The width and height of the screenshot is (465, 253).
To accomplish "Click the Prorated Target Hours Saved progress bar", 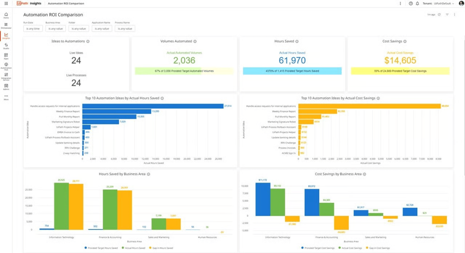I will [292, 71].
